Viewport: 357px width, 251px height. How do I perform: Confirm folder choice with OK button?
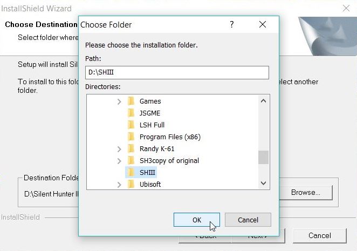pyautogui.click(x=197, y=220)
